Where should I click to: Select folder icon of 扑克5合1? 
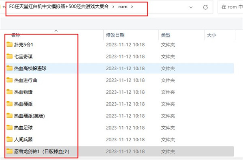[9, 44]
